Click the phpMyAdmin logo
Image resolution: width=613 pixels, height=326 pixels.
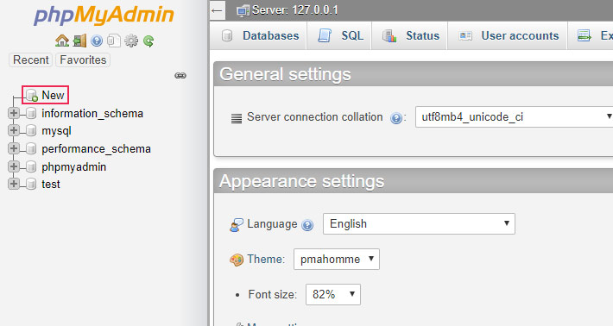coord(104,16)
